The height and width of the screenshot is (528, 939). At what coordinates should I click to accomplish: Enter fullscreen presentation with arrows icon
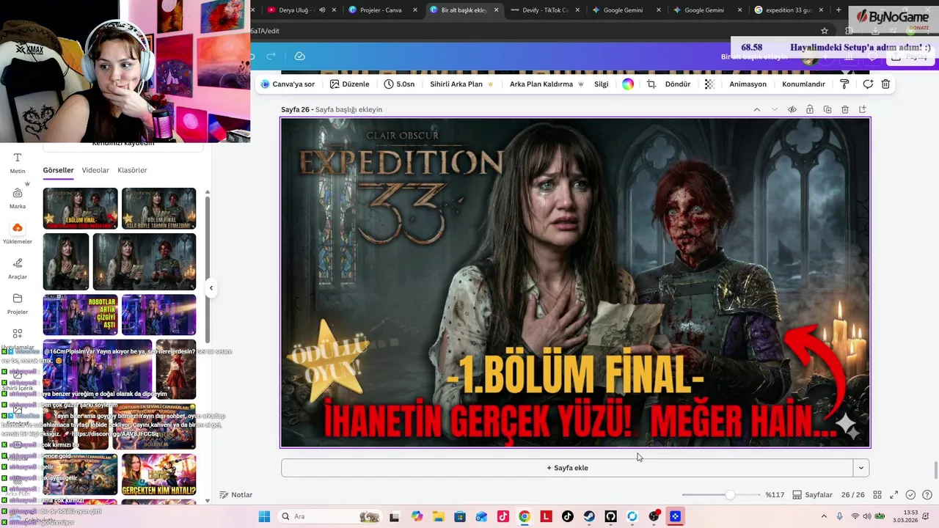pyautogui.click(x=894, y=495)
